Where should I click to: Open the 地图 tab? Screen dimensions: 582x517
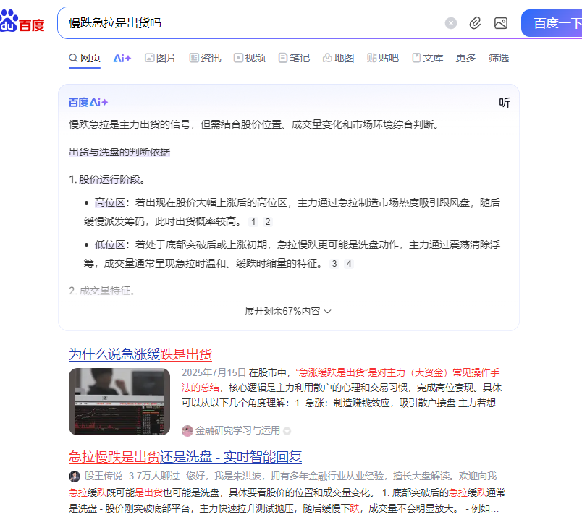tap(338, 58)
